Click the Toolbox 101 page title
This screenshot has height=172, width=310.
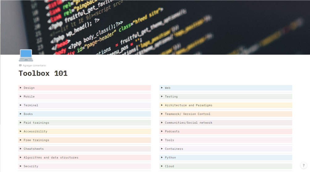43,73
